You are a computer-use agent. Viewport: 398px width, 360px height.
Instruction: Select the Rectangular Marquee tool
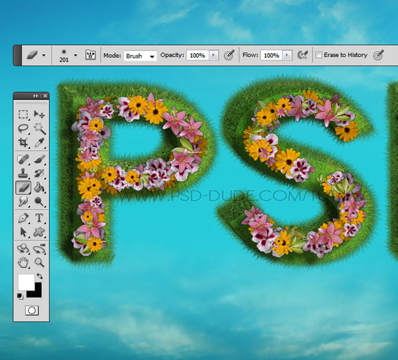coord(23,115)
